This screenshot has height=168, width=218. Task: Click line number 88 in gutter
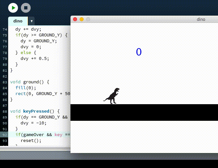5,111
